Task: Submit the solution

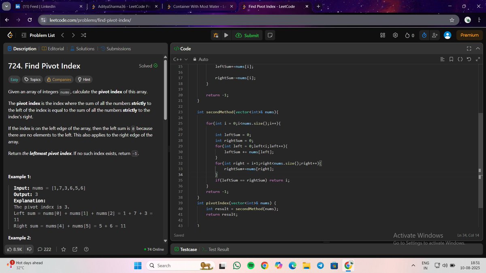Action: tap(247, 35)
